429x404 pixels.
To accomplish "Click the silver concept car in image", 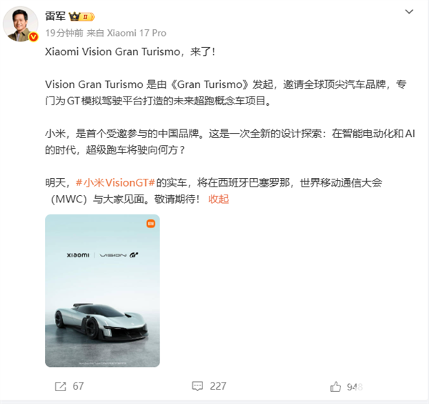I will [x=102, y=322].
